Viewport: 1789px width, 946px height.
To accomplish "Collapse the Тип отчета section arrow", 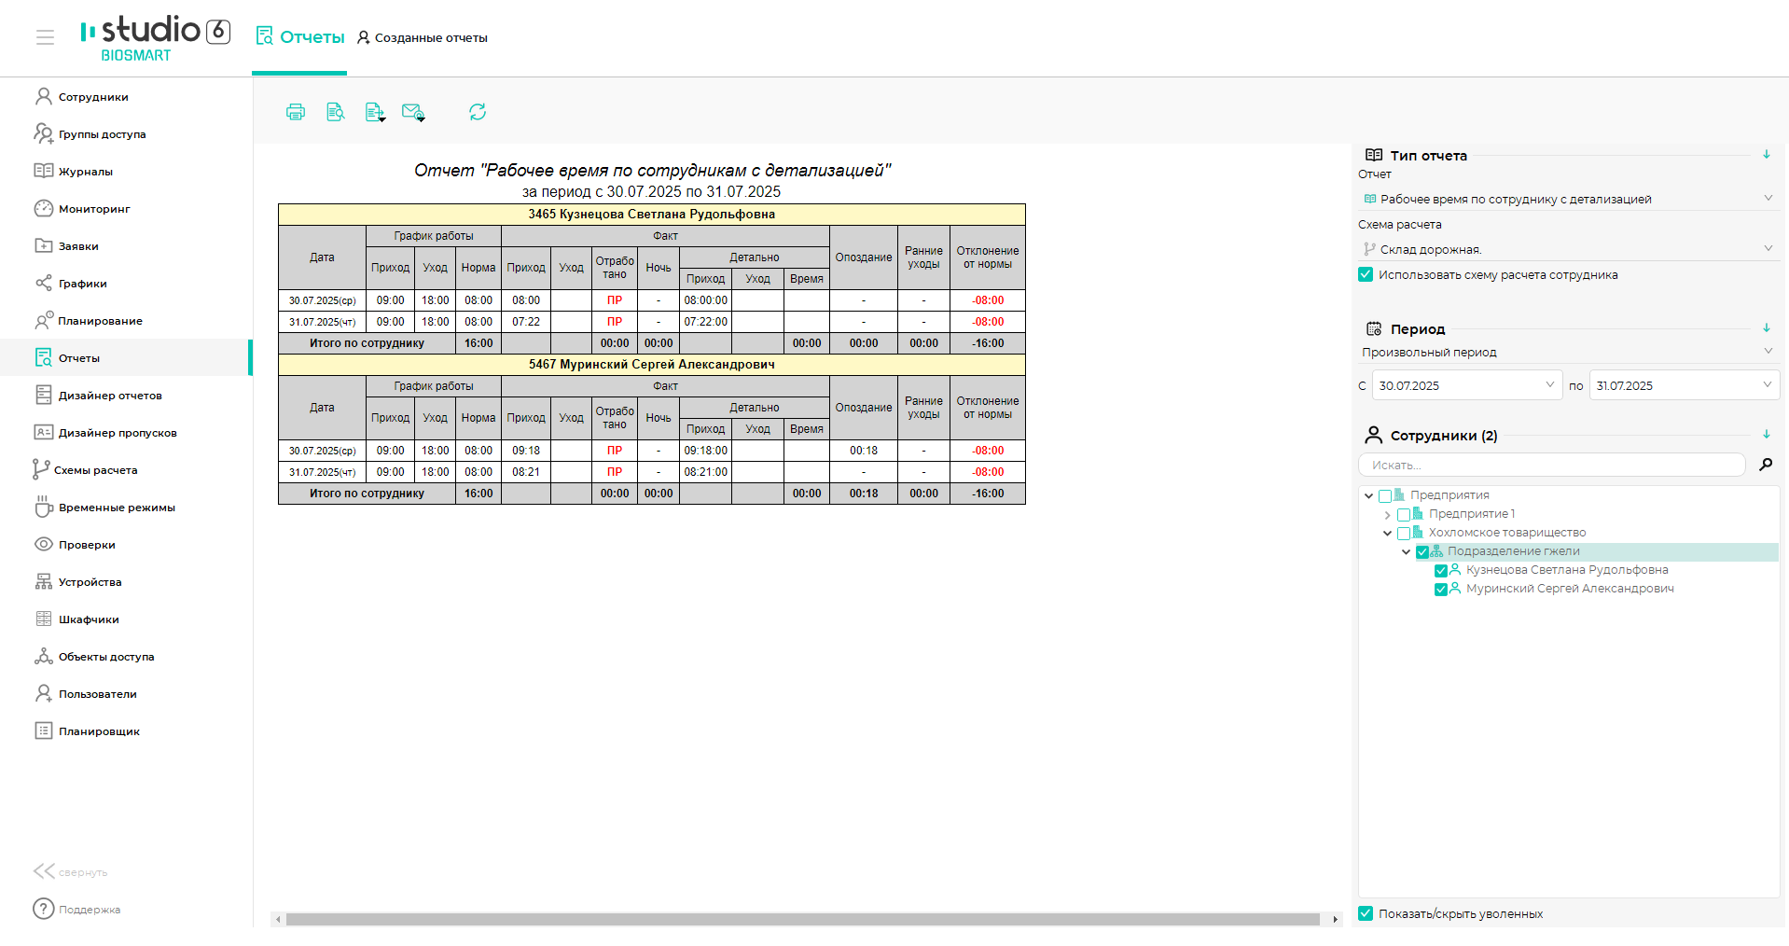I will [1767, 155].
